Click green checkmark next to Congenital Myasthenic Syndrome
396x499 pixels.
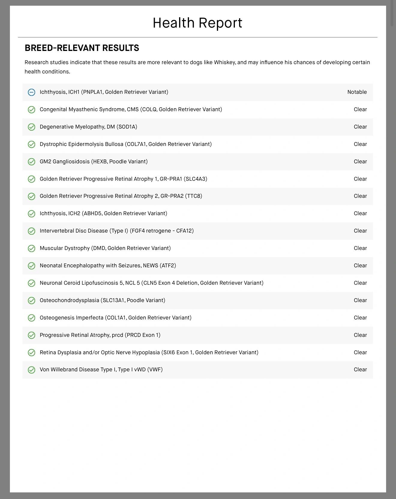(31, 110)
